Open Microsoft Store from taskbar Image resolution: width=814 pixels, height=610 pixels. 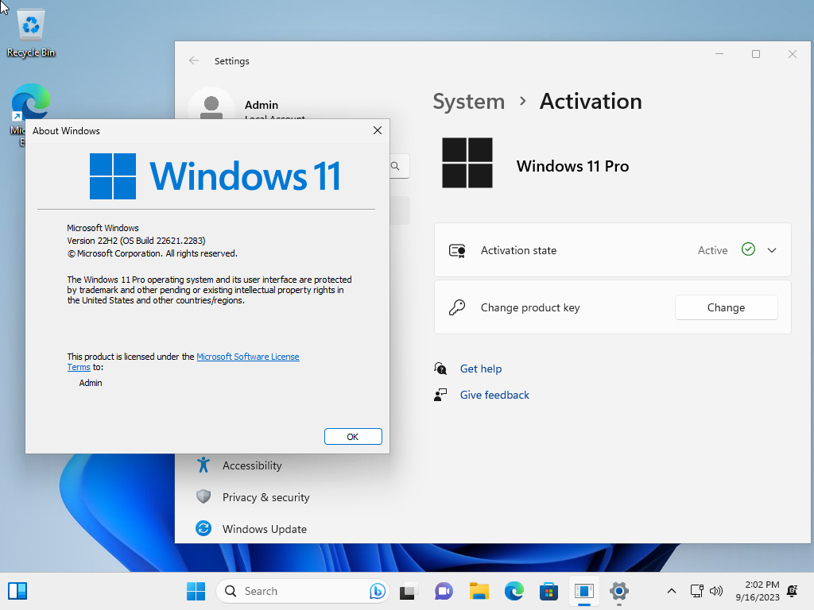point(548,591)
